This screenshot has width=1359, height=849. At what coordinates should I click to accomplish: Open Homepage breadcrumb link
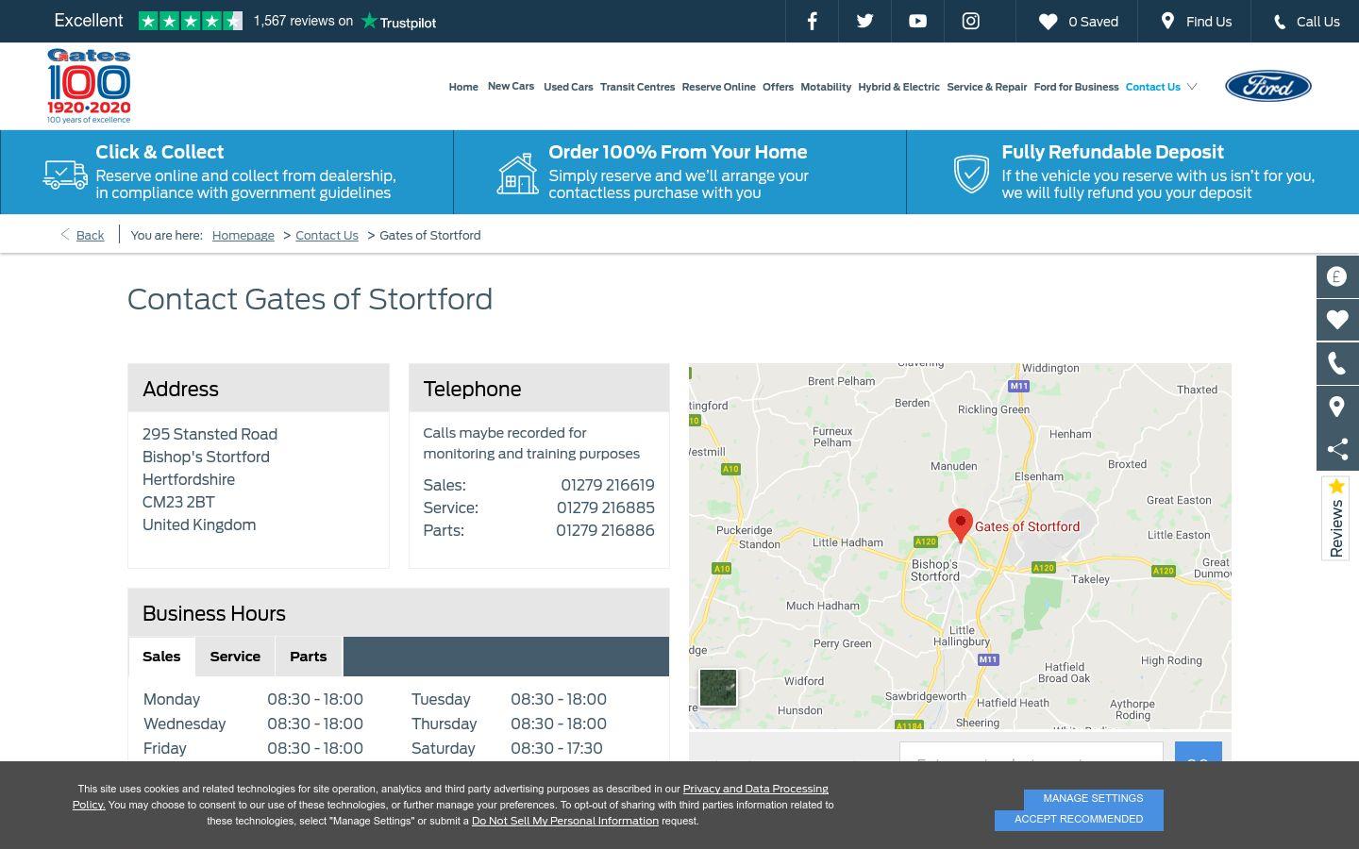tap(243, 235)
